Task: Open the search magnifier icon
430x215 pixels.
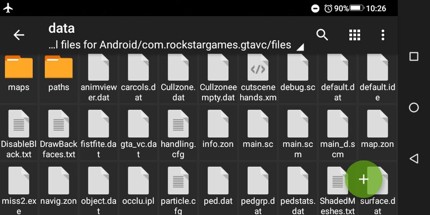Action: (x=322, y=35)
